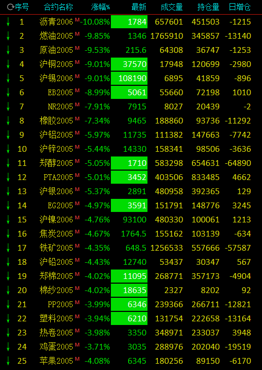Viewport: 262px width, 370px height.
Task: Click the down arrow in row 9
Action: point(8,134)
